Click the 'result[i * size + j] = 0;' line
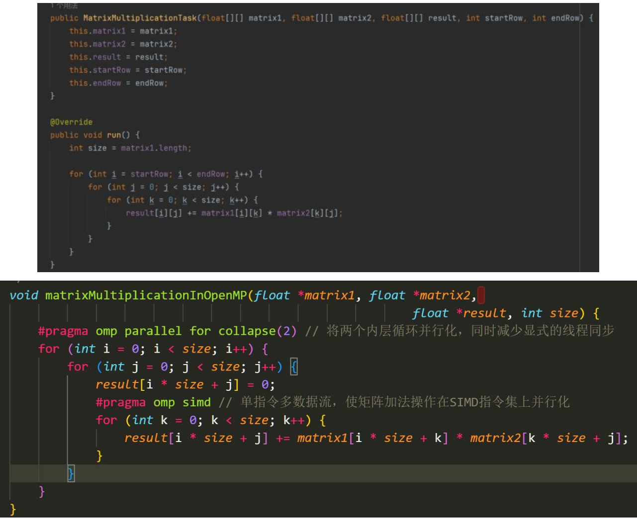This screenshot has width=637, height=519. point(185,385)
